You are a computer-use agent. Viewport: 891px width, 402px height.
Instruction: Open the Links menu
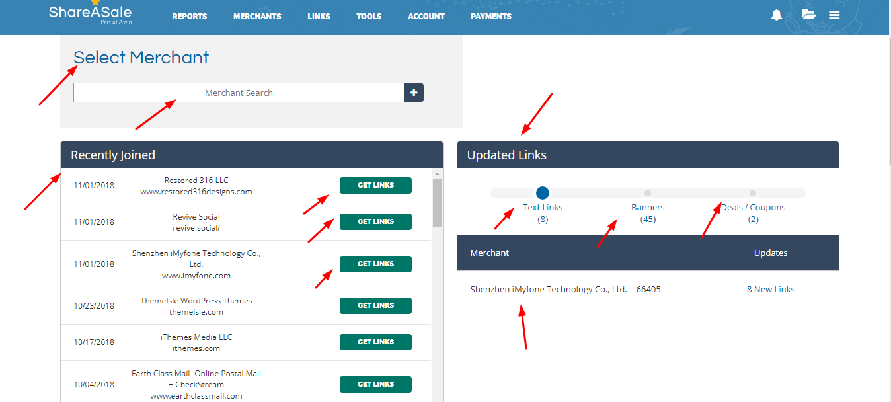(319, 17)
